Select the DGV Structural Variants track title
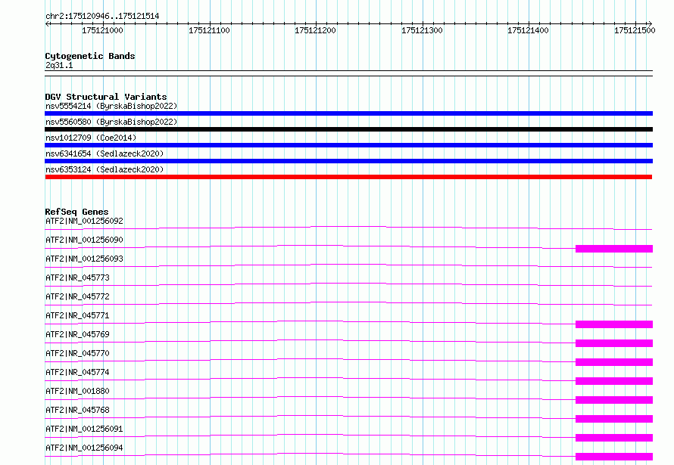 [x=106, y=97]
